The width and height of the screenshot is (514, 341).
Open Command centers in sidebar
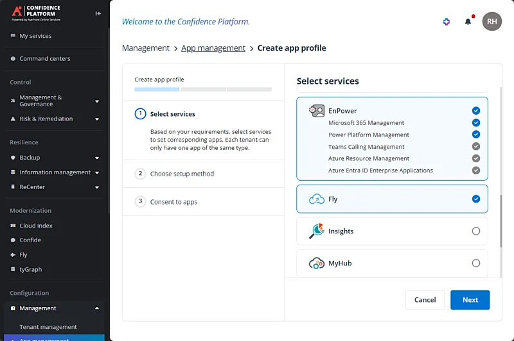pos(44,59)
